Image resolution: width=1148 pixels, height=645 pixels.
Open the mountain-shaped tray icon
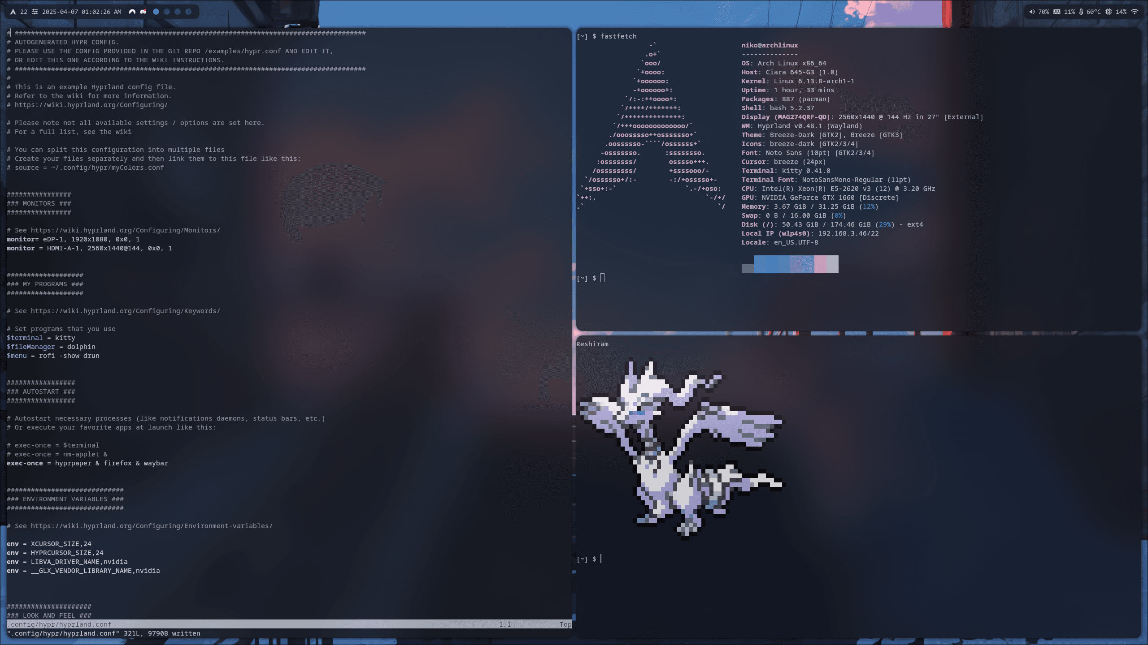pos(132,12)
